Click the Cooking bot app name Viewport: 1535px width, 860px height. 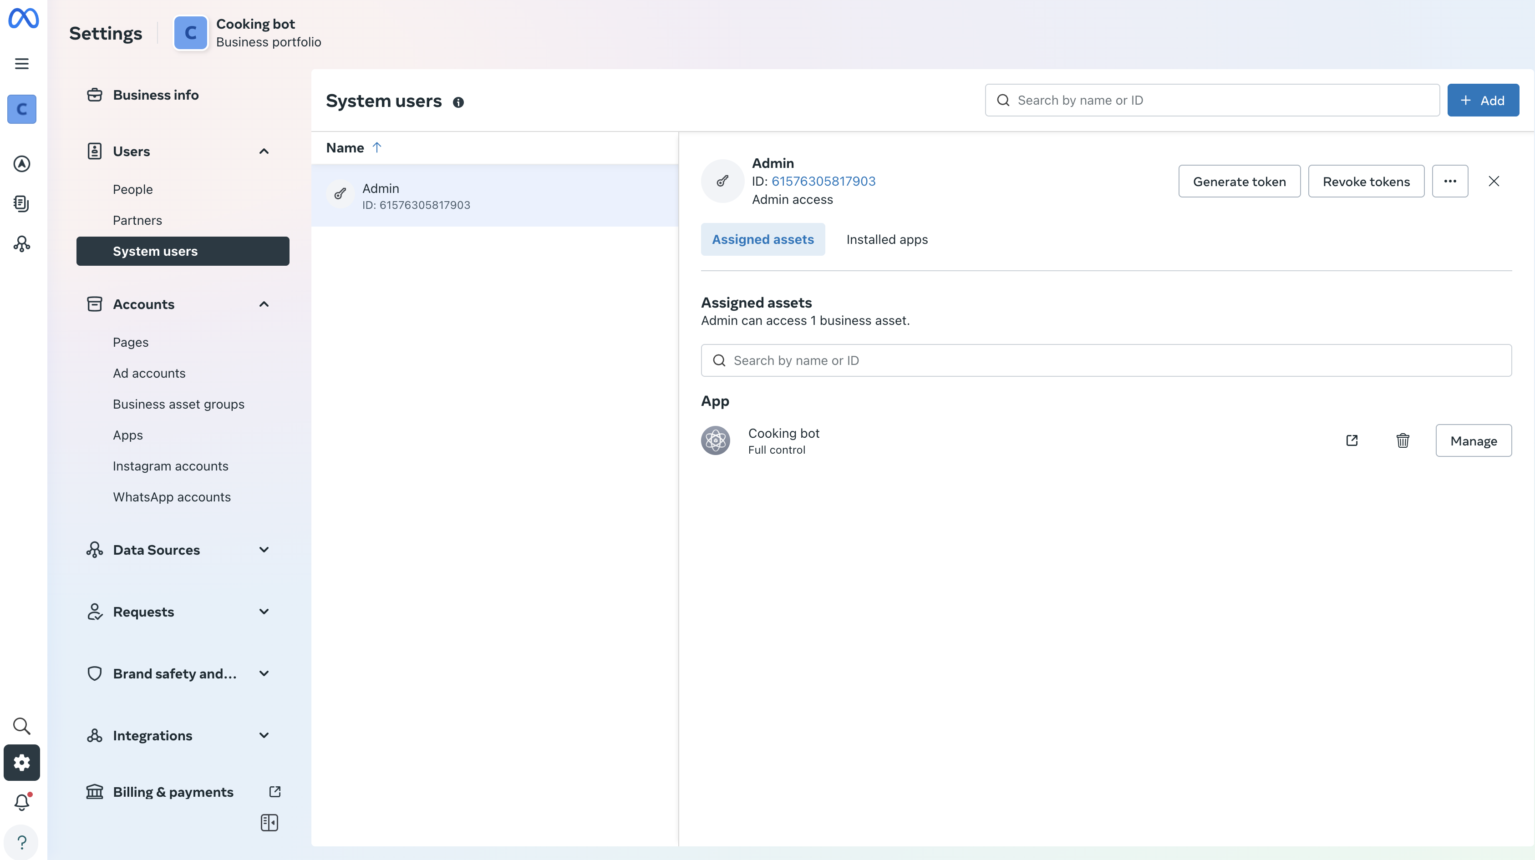784,433
